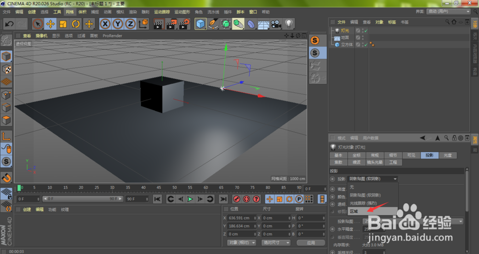Activate the Scale tool
Viewport: 479px width, 254px height.
point(63,24)
